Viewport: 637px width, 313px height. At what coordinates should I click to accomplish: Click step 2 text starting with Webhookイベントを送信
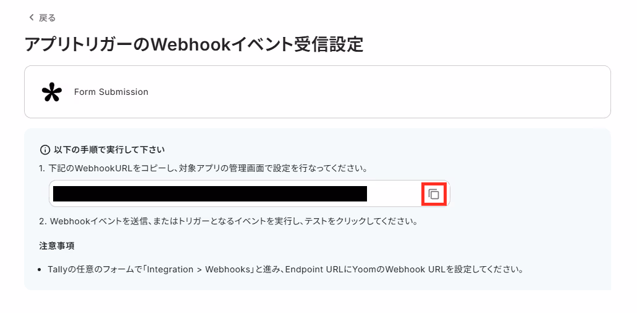[229, 221]
